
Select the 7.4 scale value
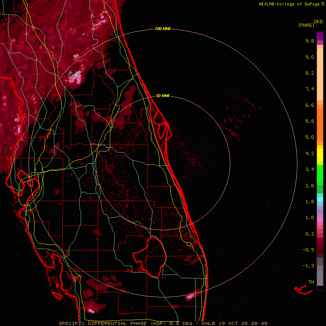[310, 89]
